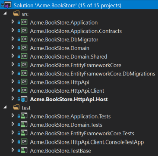Click C# icon of HttpApi.Client project
Image resolution: width=158 pixels, height=156 pixels.
point(24,90)
